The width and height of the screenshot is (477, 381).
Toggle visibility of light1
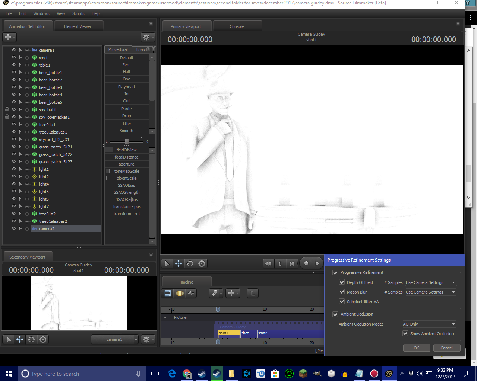[x=14, y=169]
